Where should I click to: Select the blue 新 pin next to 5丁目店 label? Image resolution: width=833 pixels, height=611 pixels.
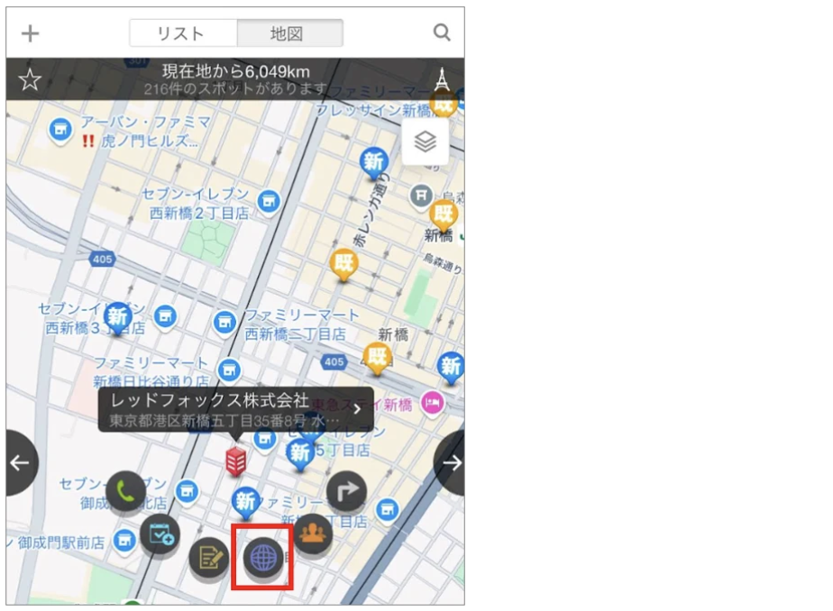click(x=299, y=455)
